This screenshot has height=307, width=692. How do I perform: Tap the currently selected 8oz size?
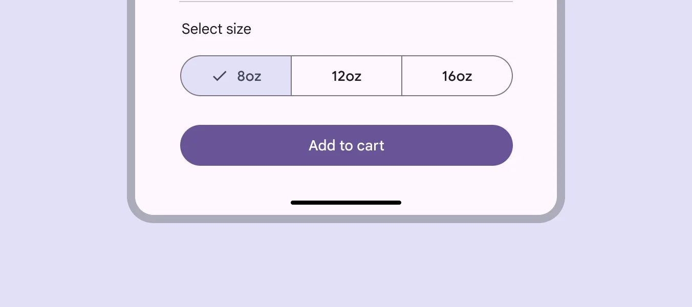(x=236, y=76)
